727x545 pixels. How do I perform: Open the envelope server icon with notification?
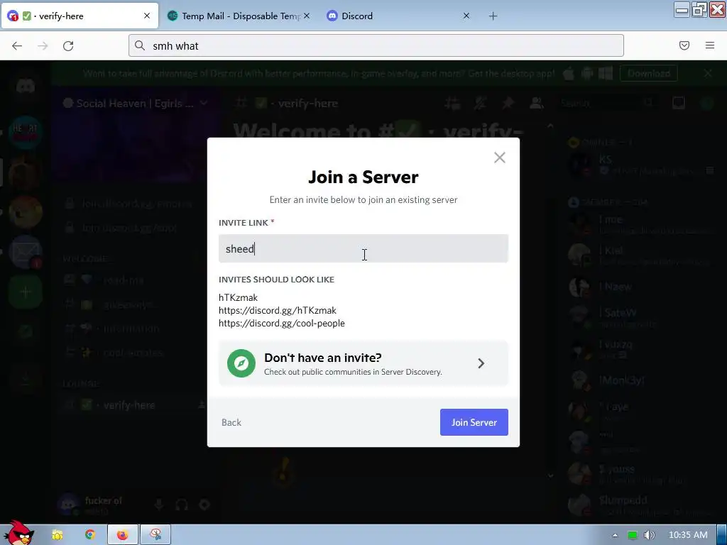tap(26, 252)
